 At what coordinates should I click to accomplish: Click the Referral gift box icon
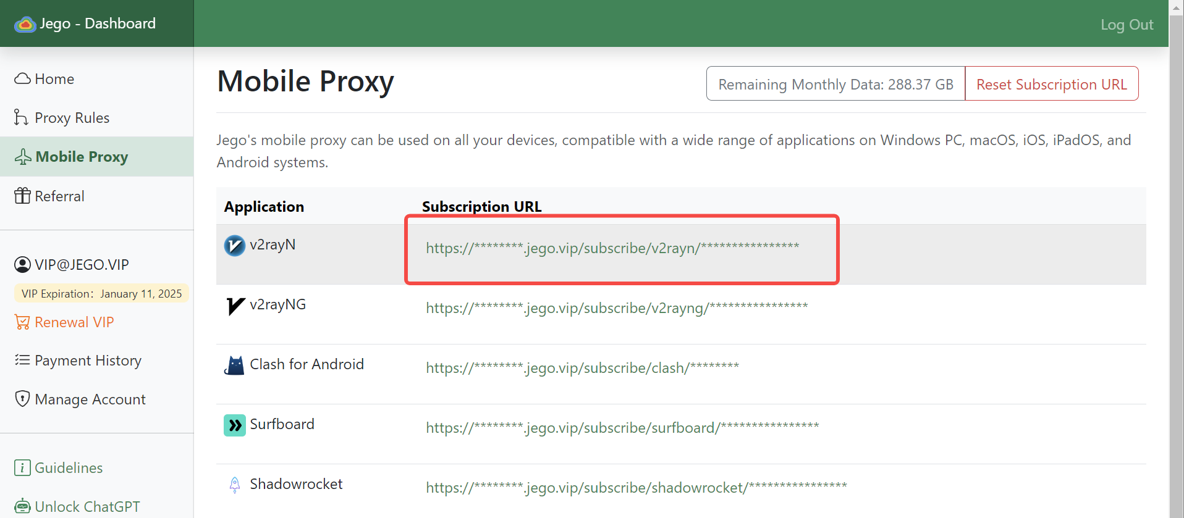pyautogui.click(x=22, y=196)
